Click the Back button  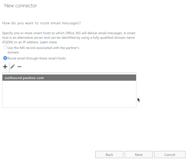pyautogui.click(x=109, y=155)
